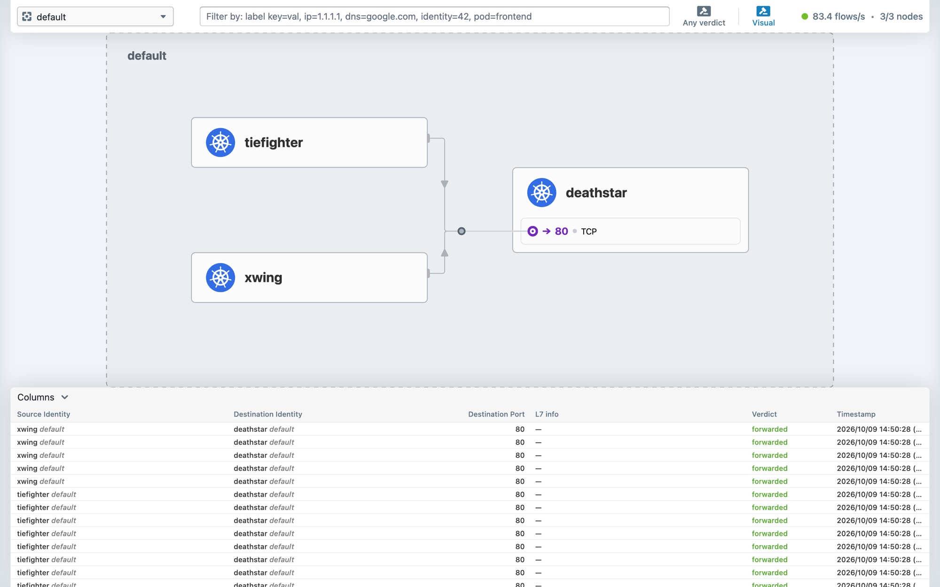Click the upward arrow on xwing flow line
The image size is (940, 587).
tap(445, 253)
